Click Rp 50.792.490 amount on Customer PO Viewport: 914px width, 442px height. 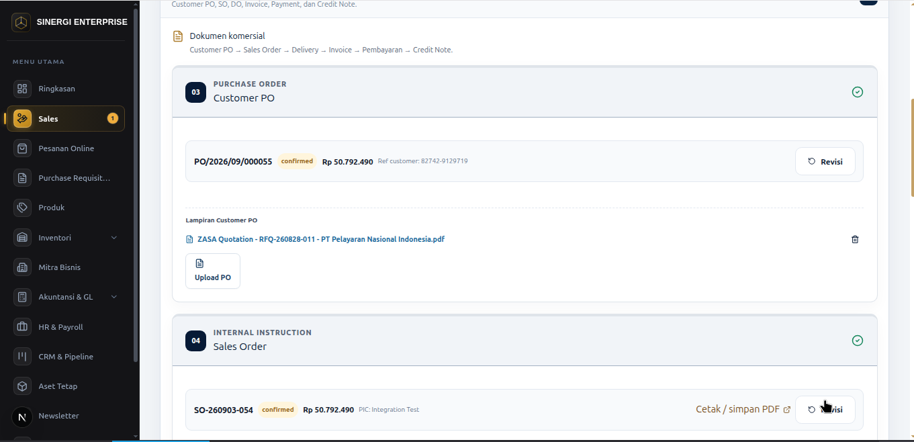coord(348,162)
